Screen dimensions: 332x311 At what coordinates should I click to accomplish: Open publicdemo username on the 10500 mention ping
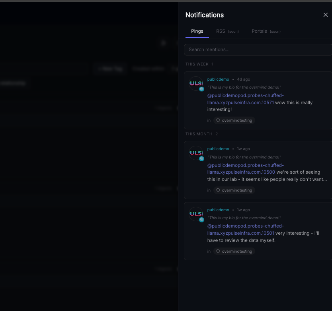218,149
